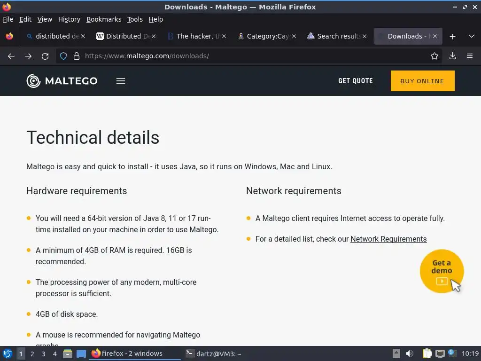
Task: Close the 'Category:Cay' tab
Action: tap(294, 36)
